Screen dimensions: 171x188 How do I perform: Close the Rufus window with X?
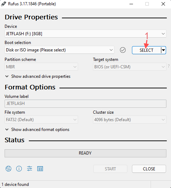click(x=163, y=4)
